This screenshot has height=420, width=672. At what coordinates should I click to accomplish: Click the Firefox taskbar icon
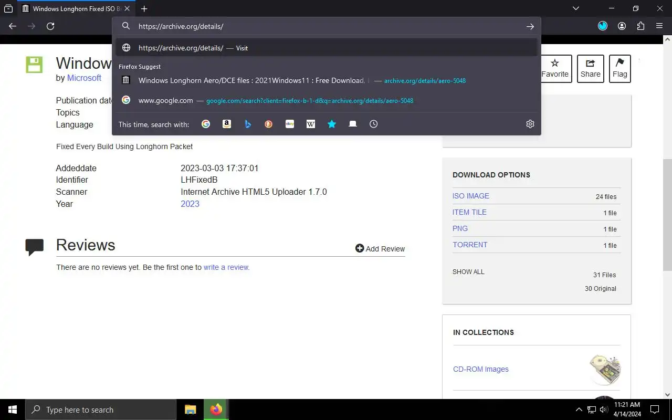click(x=216, y=409)
